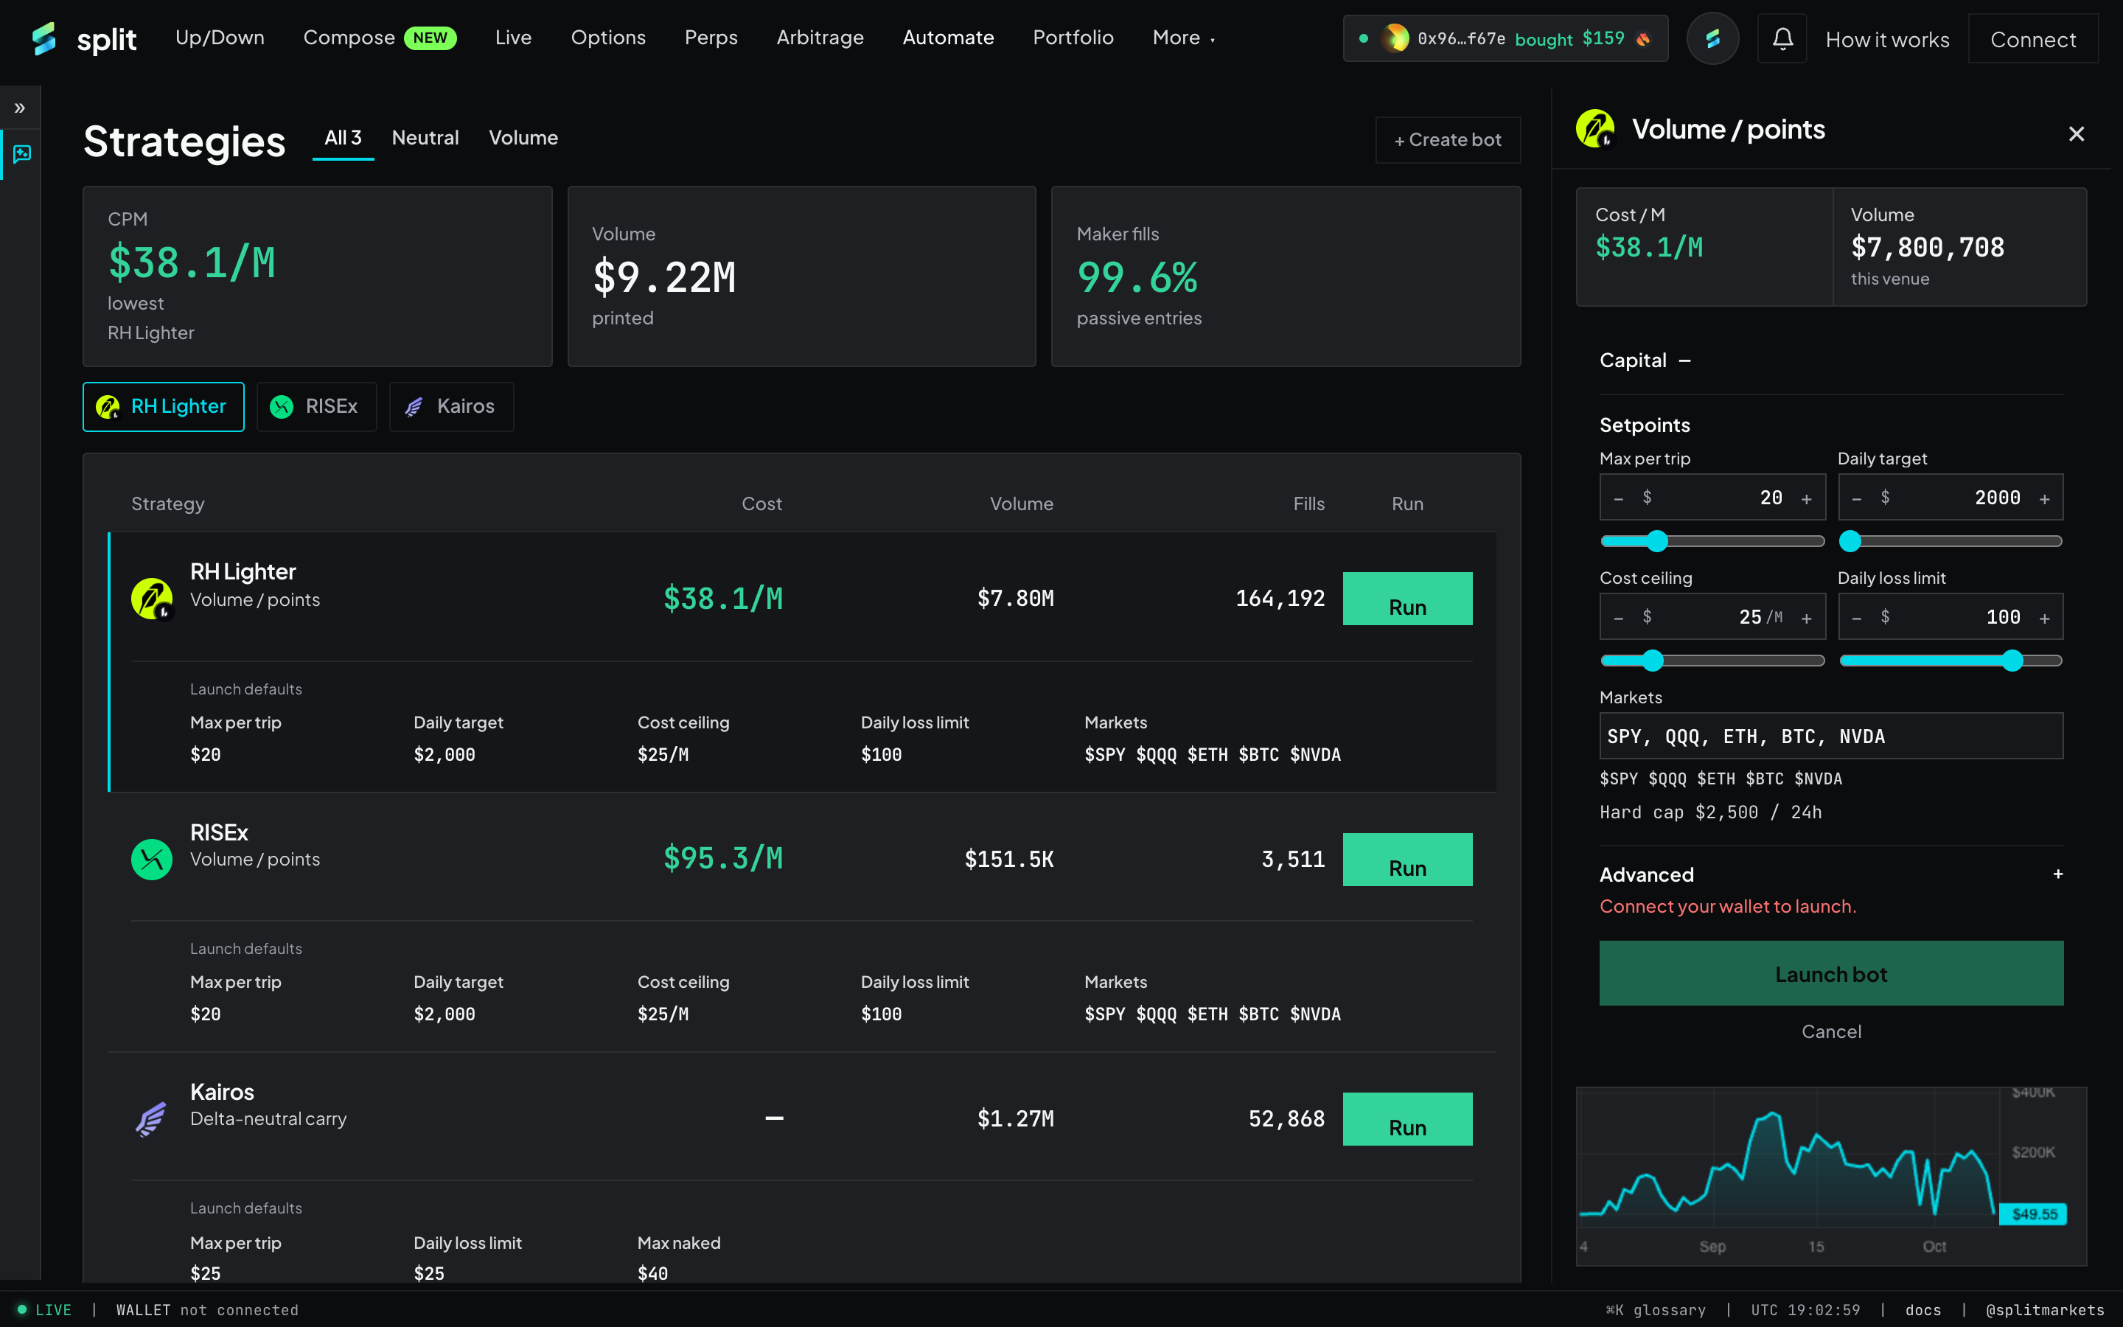Switch to the Volume strategies tab
The image size is (2123, 1327).
[x=523, y=138]
